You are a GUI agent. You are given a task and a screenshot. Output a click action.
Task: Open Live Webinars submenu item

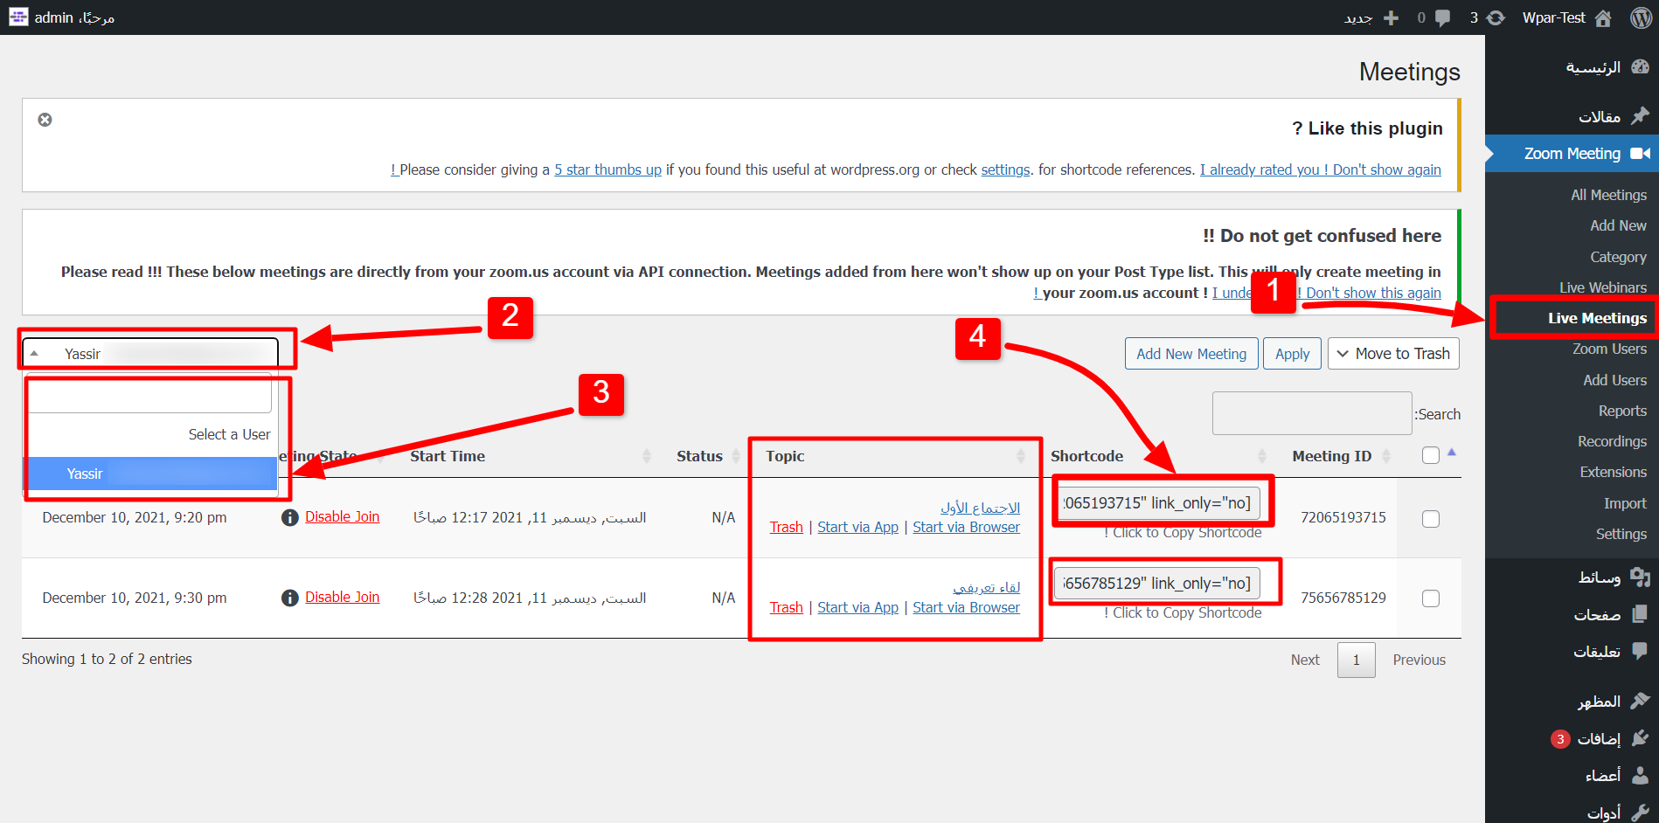point(1603,287)
